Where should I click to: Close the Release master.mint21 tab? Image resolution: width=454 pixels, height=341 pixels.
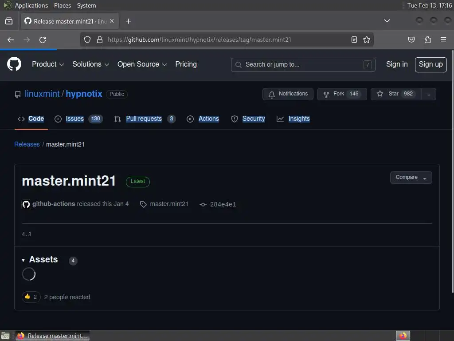tap(112, 21)
